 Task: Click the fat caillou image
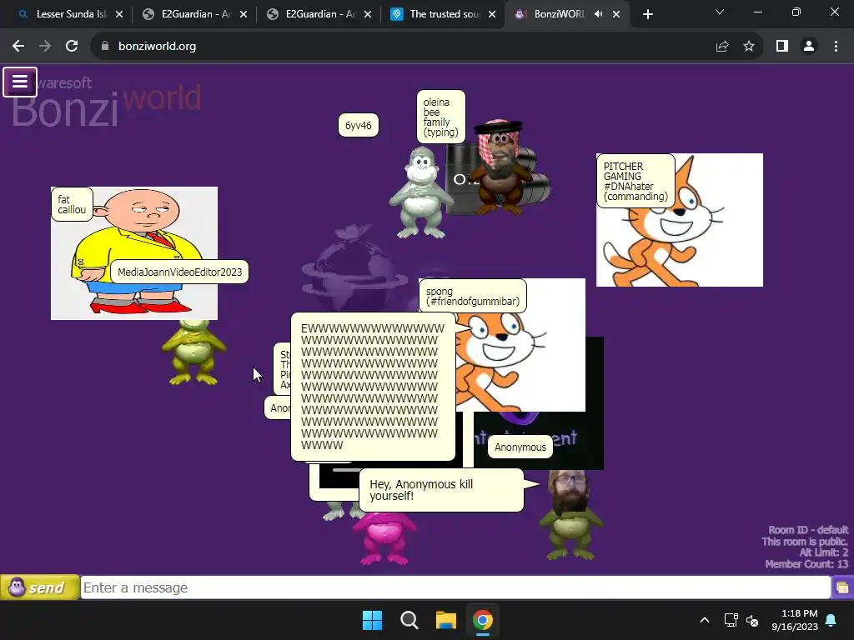(134, 253)
